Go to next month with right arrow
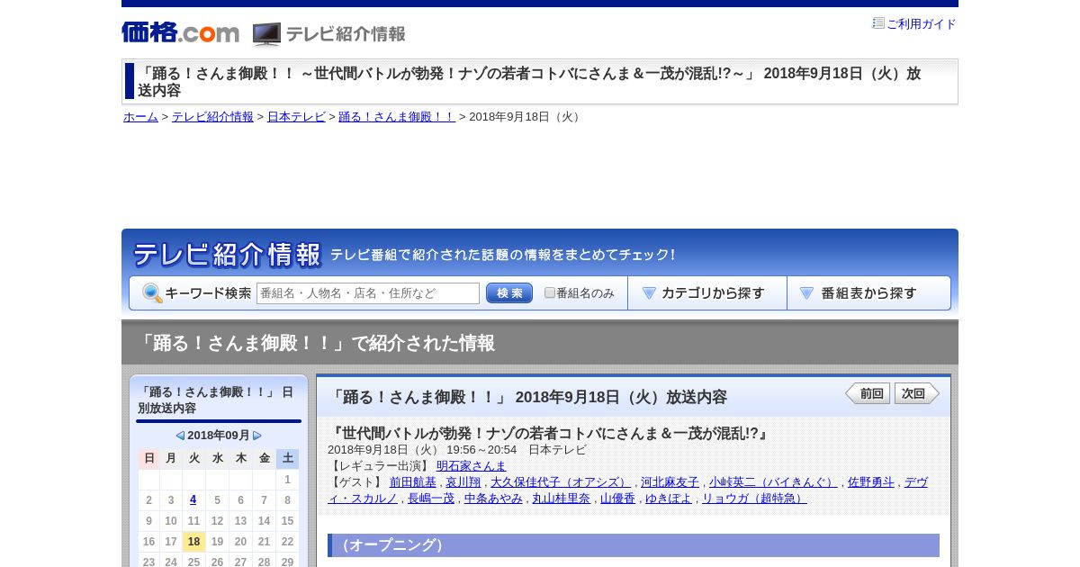 pyautogui.click(x=257, y=436)
